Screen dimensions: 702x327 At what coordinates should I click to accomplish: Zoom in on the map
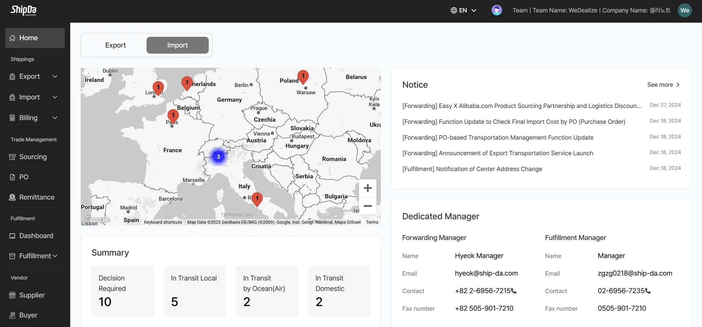(367, 188)
